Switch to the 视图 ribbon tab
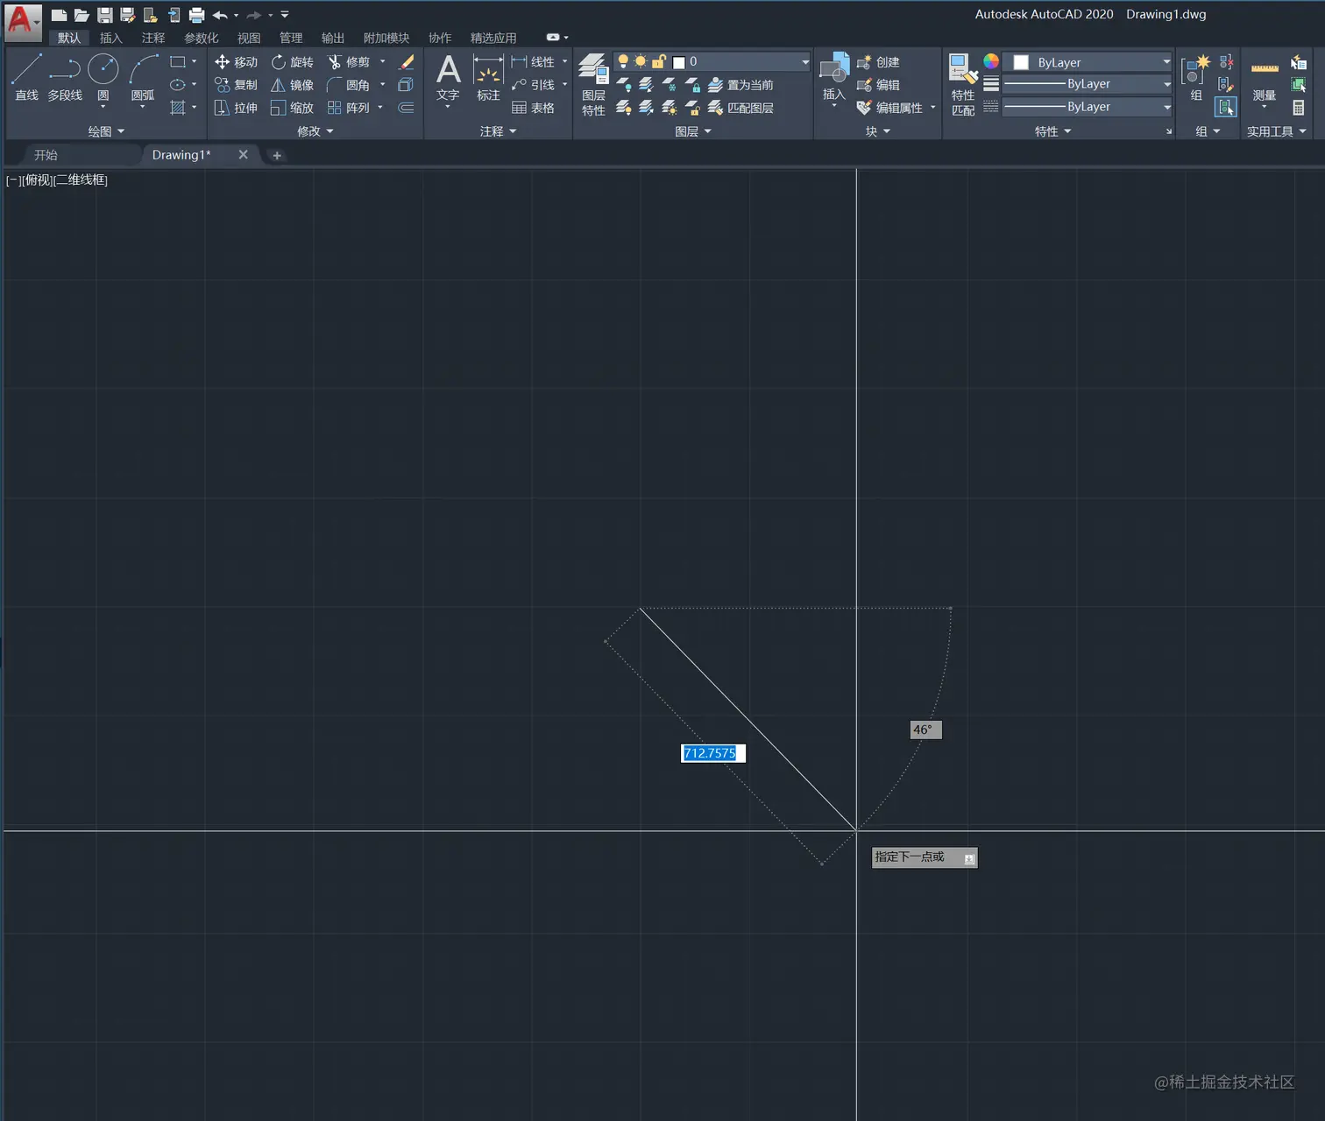The height and width of the screenshot is (1121, 1325). [249, 38]
